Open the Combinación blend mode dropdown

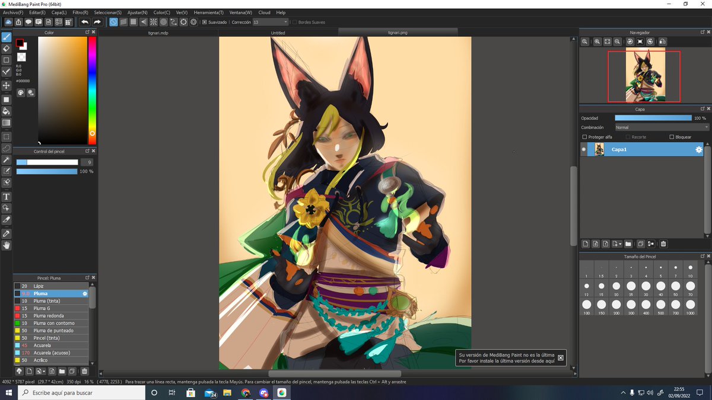tap(662, 127)
